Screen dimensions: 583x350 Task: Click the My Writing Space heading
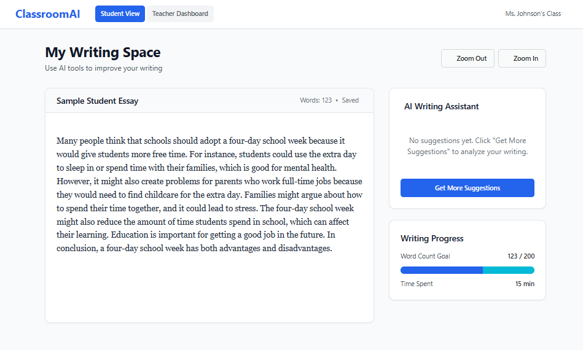[x=103, y=52]
